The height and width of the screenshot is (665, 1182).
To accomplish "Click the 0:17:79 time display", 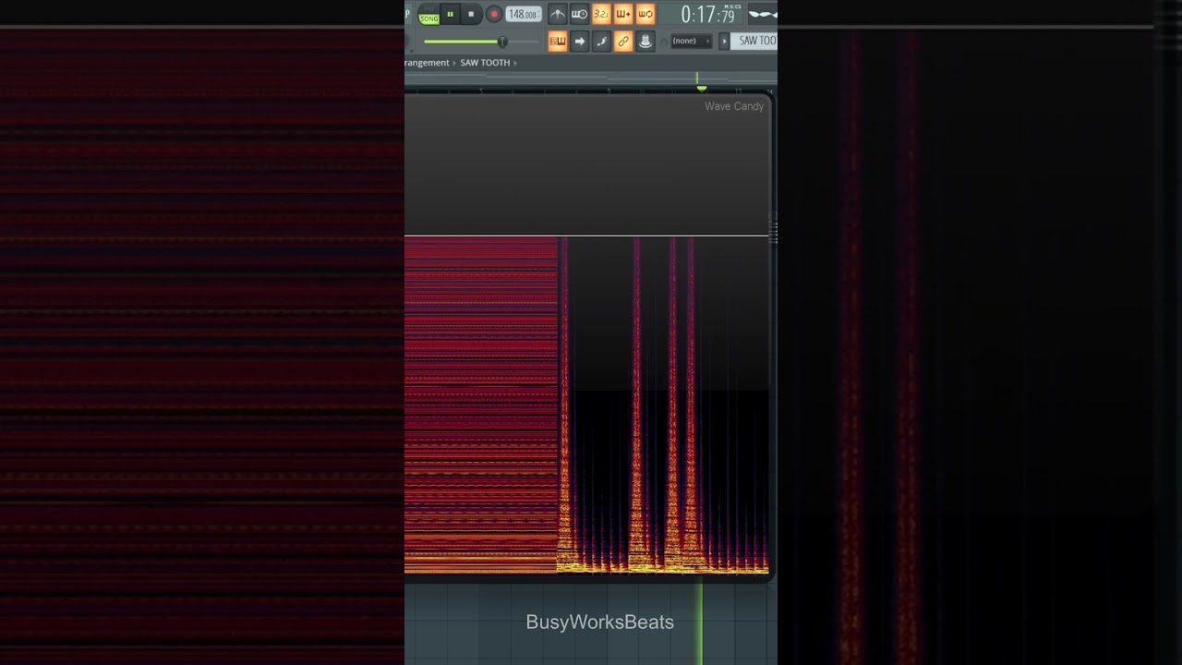I will 708,14.
